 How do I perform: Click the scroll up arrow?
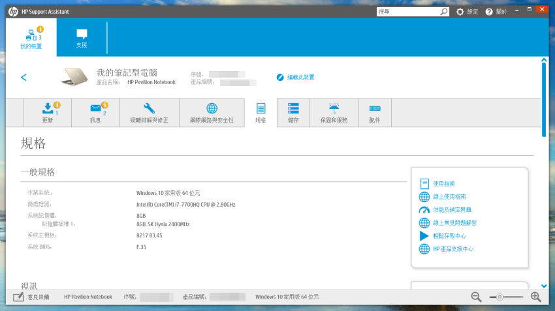(544, 60)
